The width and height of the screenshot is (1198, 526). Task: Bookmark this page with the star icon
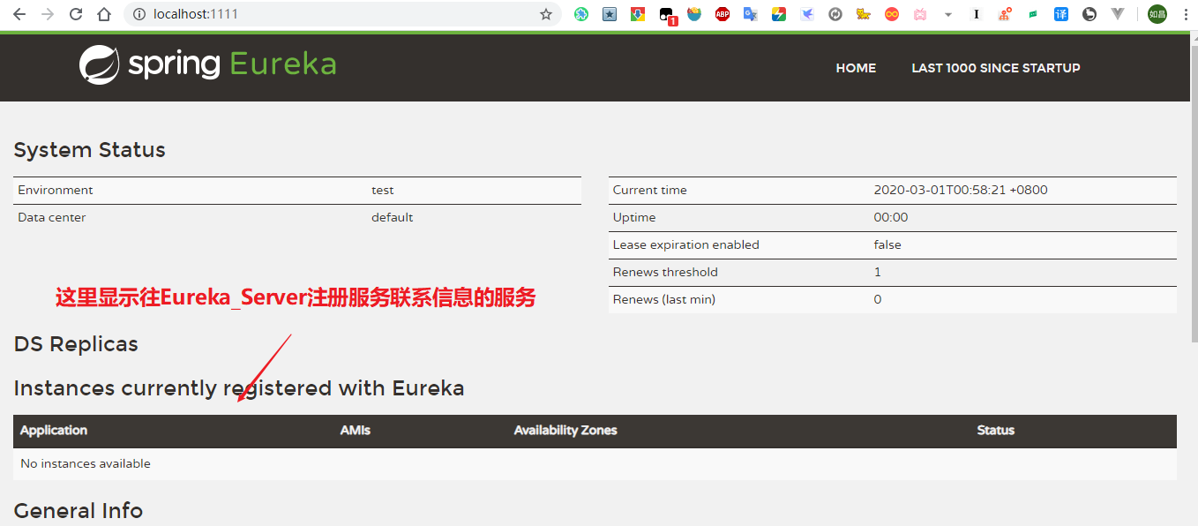pos(546,14)
